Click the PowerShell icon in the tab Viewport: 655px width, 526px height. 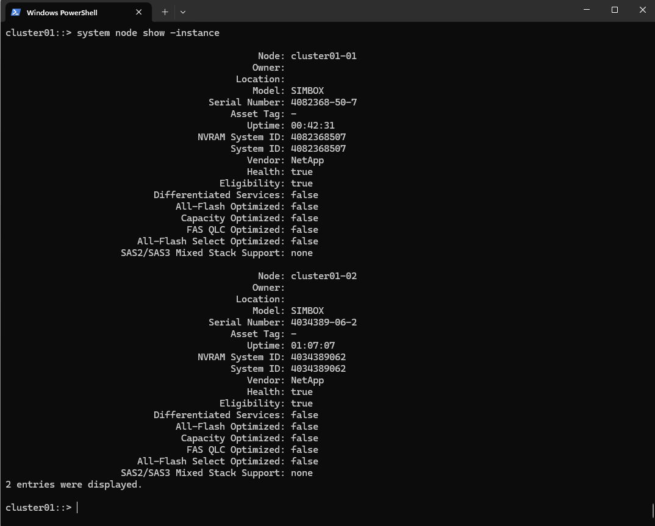point(16,12)
